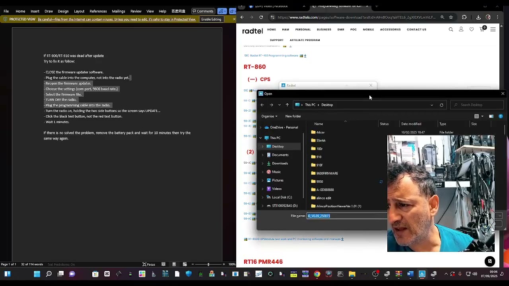
Task: Click Enable Editing in Protected View bar
Action: click(x=211, y=19)
